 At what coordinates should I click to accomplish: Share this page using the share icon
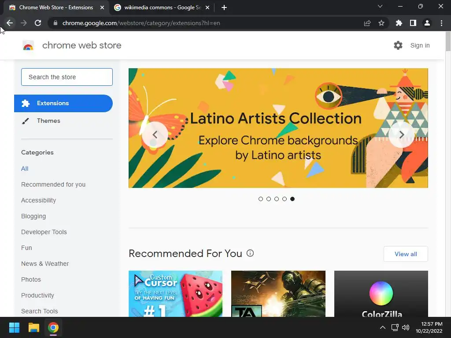pos(367,23)
